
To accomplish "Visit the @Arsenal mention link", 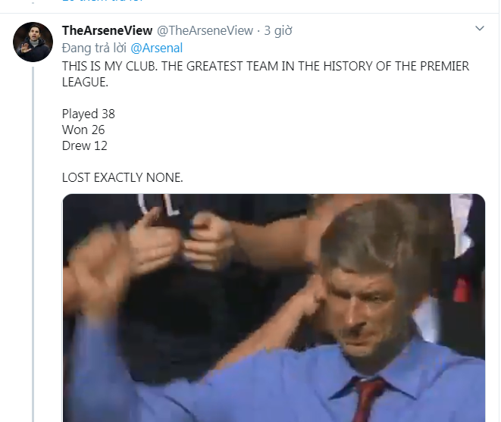I will (x=157, y=48).
